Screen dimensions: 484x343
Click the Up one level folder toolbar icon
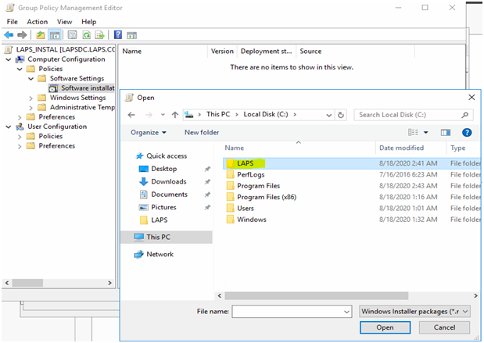[41, 35]
